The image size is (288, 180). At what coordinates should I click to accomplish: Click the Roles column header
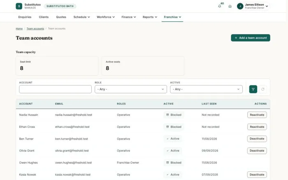click(x=121, y=104)
